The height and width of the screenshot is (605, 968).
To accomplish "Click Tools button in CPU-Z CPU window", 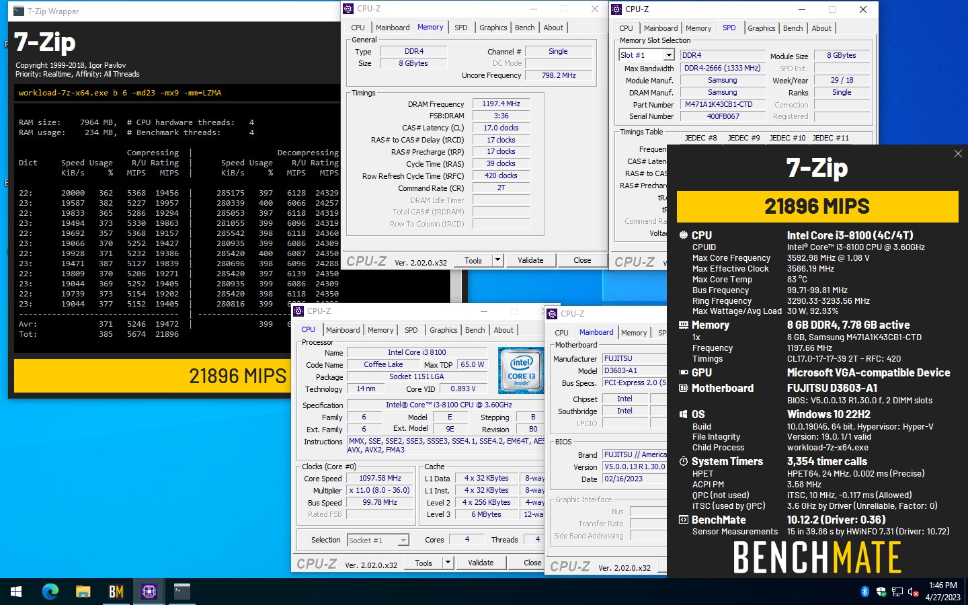I will (424, 563).
